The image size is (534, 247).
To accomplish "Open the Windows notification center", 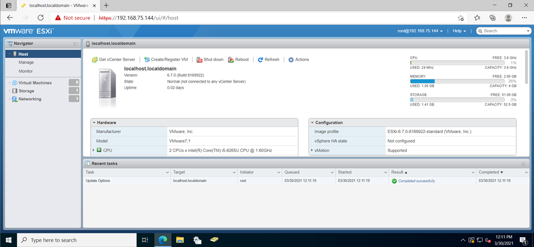I will pyautogui.click(x=523, y=240).
